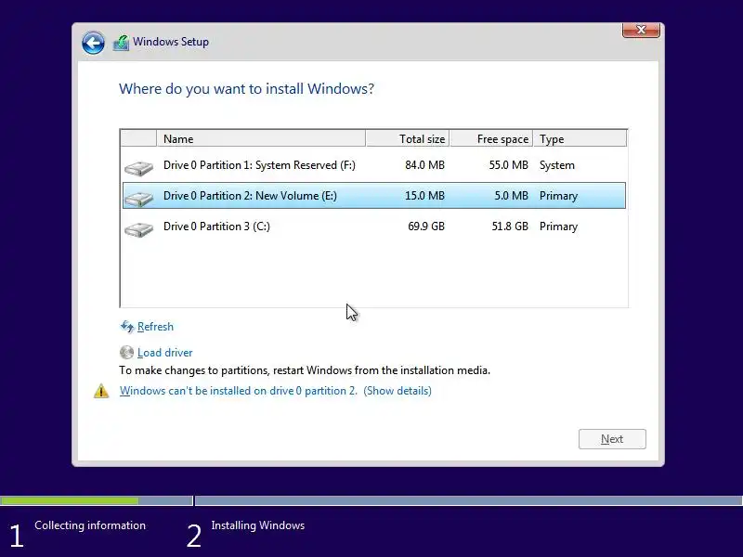Click the Collecting information progress bar
Image resolution: width=743 pixels, height=557 pixels.
(x=97, y=500)
